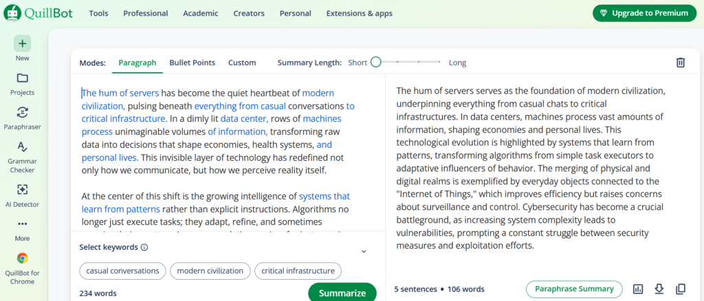Switch to Custom mode tab
The height and width of the screenshot is (301, 704).
(x=242, y=63)
